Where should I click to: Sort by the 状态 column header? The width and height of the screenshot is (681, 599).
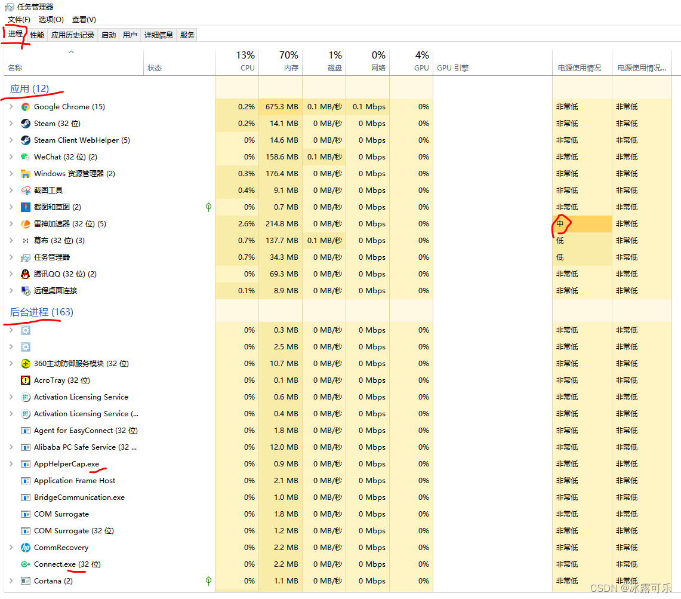point(180,62)
